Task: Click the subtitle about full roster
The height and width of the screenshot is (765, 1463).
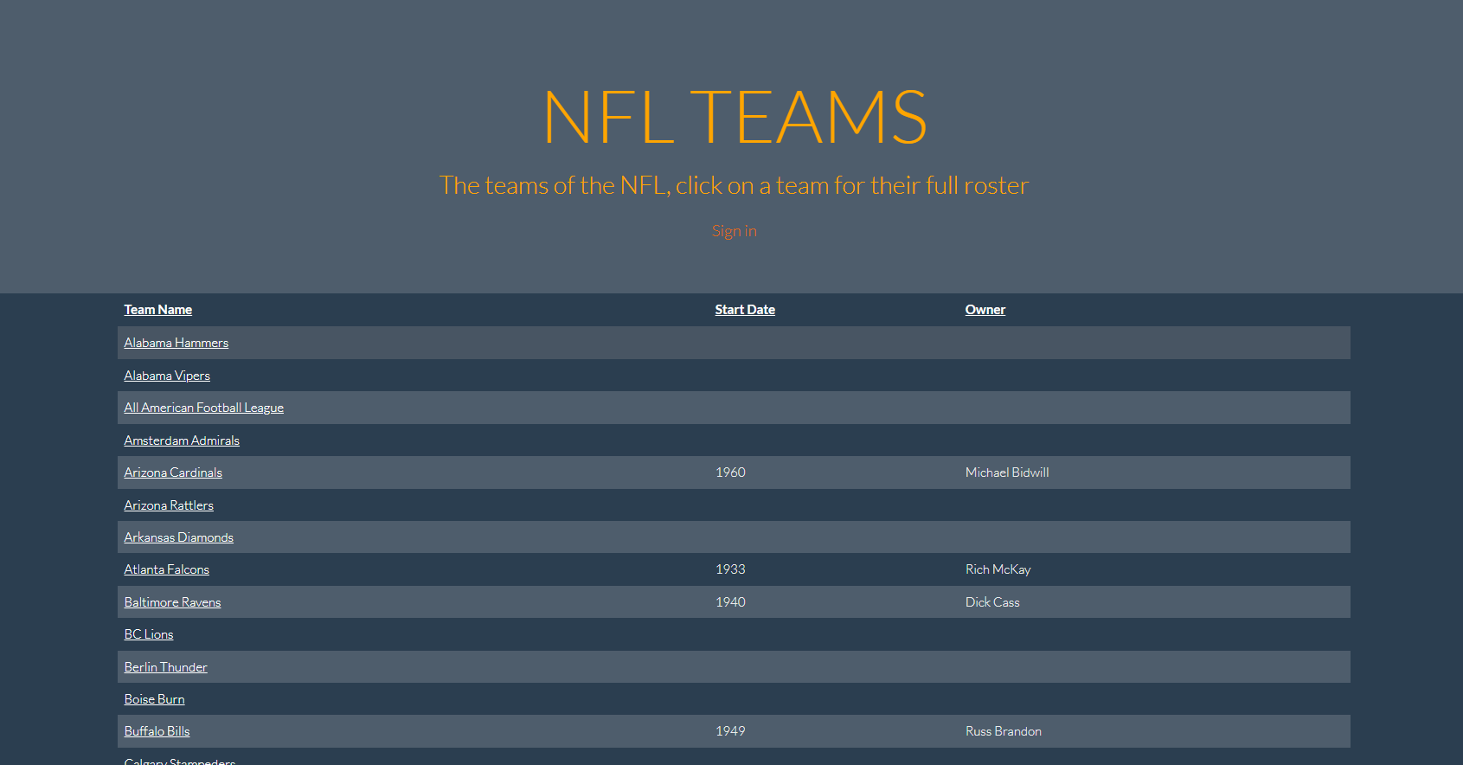Action: (x=734, y=185)
